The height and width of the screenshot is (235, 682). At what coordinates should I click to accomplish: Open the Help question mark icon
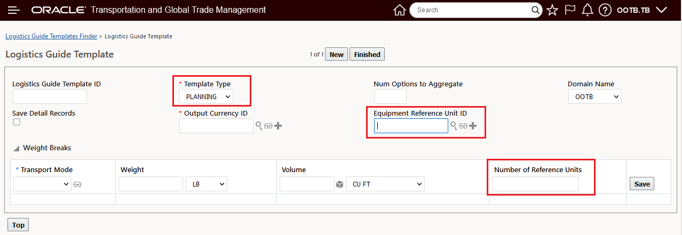[x=605, y=10]
